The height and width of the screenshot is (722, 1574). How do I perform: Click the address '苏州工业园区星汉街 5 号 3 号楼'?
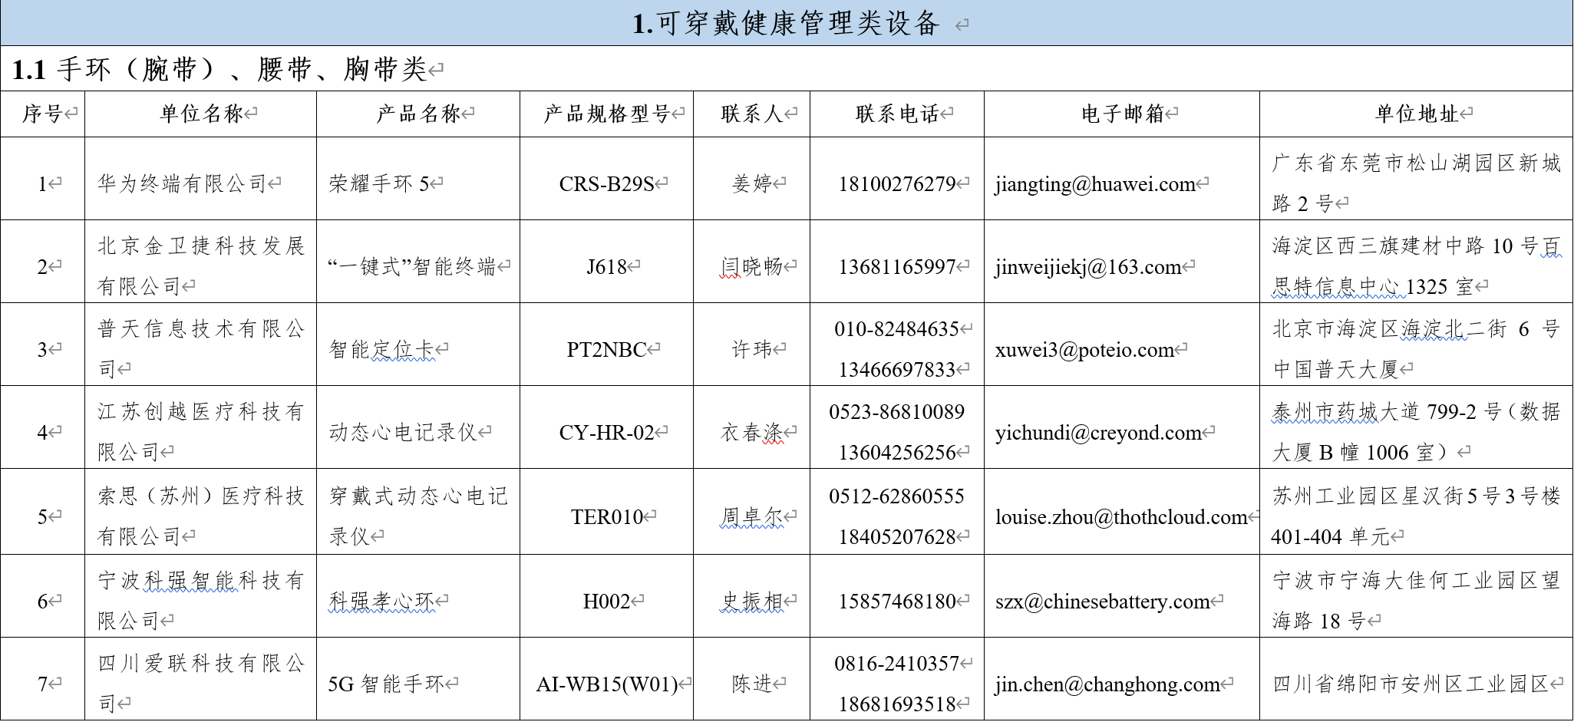point(1417,496)
